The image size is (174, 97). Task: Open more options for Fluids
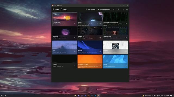[101, 23]
